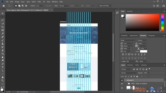The image size is (166, 93).
Task: Click the white text Color swatch in Character panel
Action: 143,51
